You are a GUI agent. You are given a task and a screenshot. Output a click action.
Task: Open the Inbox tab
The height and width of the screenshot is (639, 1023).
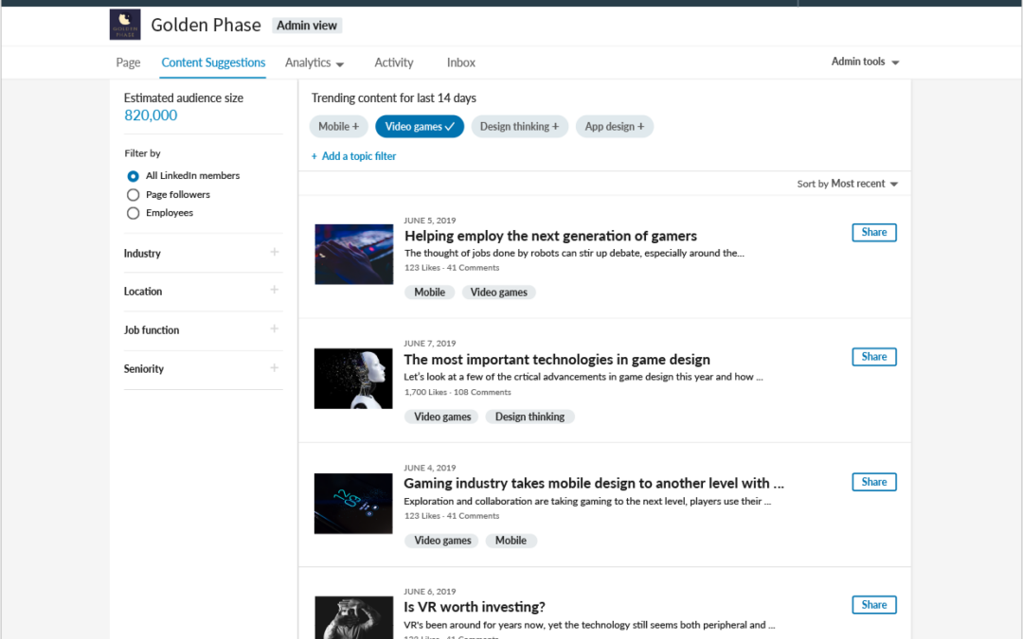tap(461, 62)
